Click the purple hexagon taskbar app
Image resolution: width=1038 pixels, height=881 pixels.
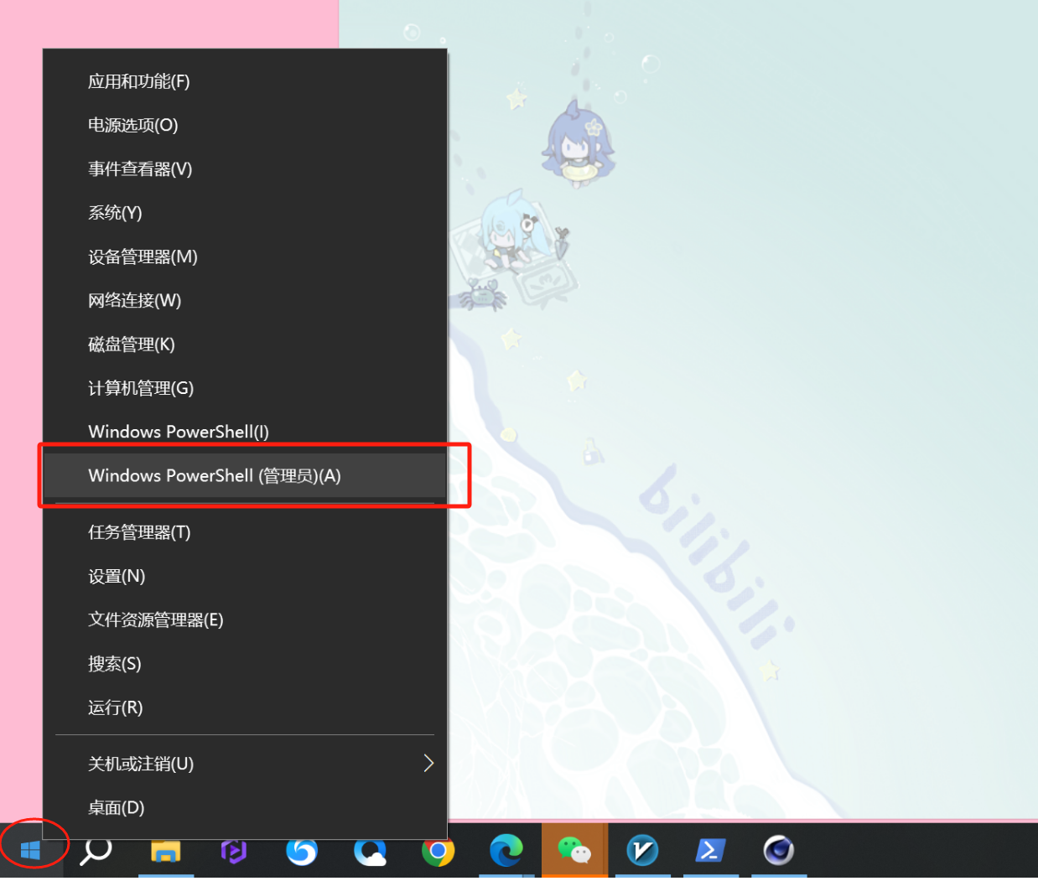(x=233, y=851)
